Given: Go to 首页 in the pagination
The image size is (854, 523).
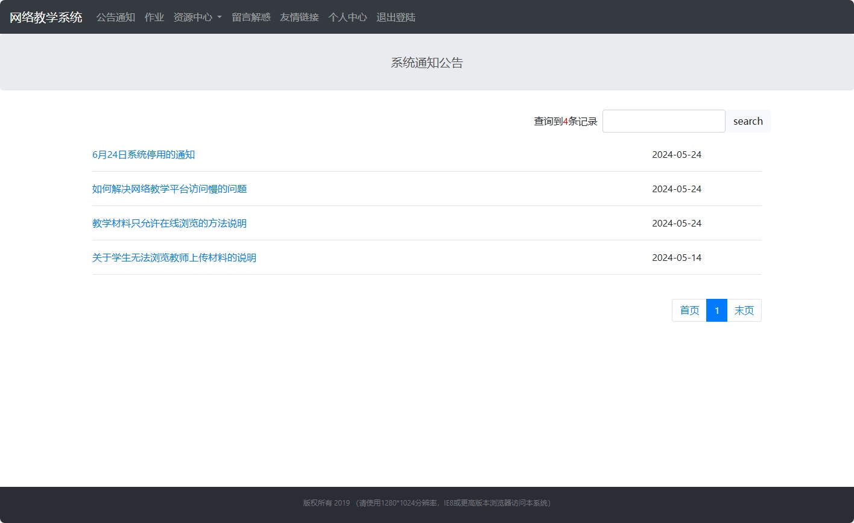Looking at the screenshot, I should click(689, 310).
